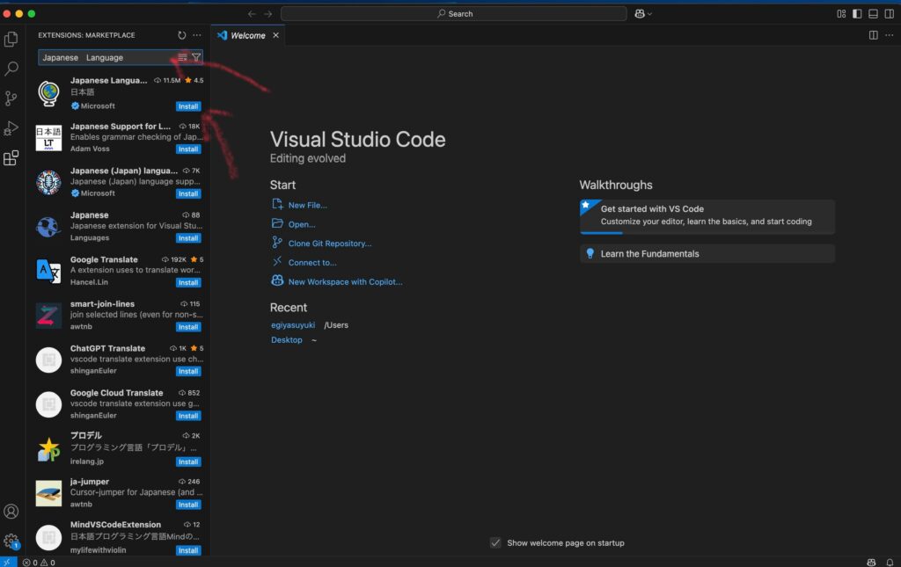Image resolution: width=901 pixels, height=567 pixels.
Task: Open the ja-jumper extension thumbnail
Action: coord(49,493)
